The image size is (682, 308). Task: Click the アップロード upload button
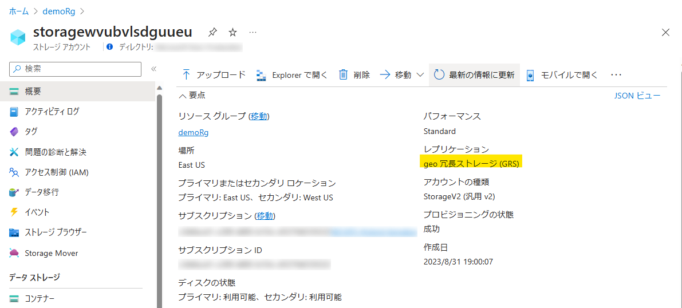point(214,75)
